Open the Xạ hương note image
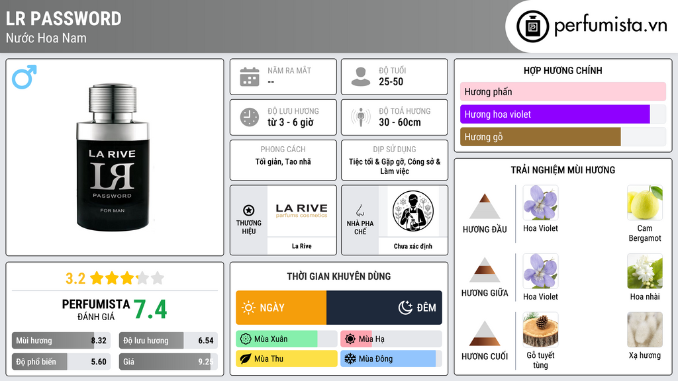 pyautogui.click(x=645, y=330)
